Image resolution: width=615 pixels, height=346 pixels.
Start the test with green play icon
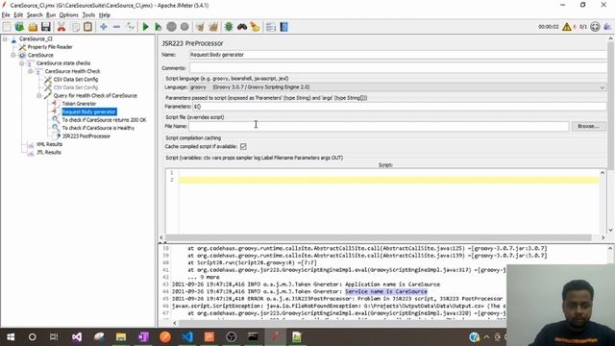[145, 27]
